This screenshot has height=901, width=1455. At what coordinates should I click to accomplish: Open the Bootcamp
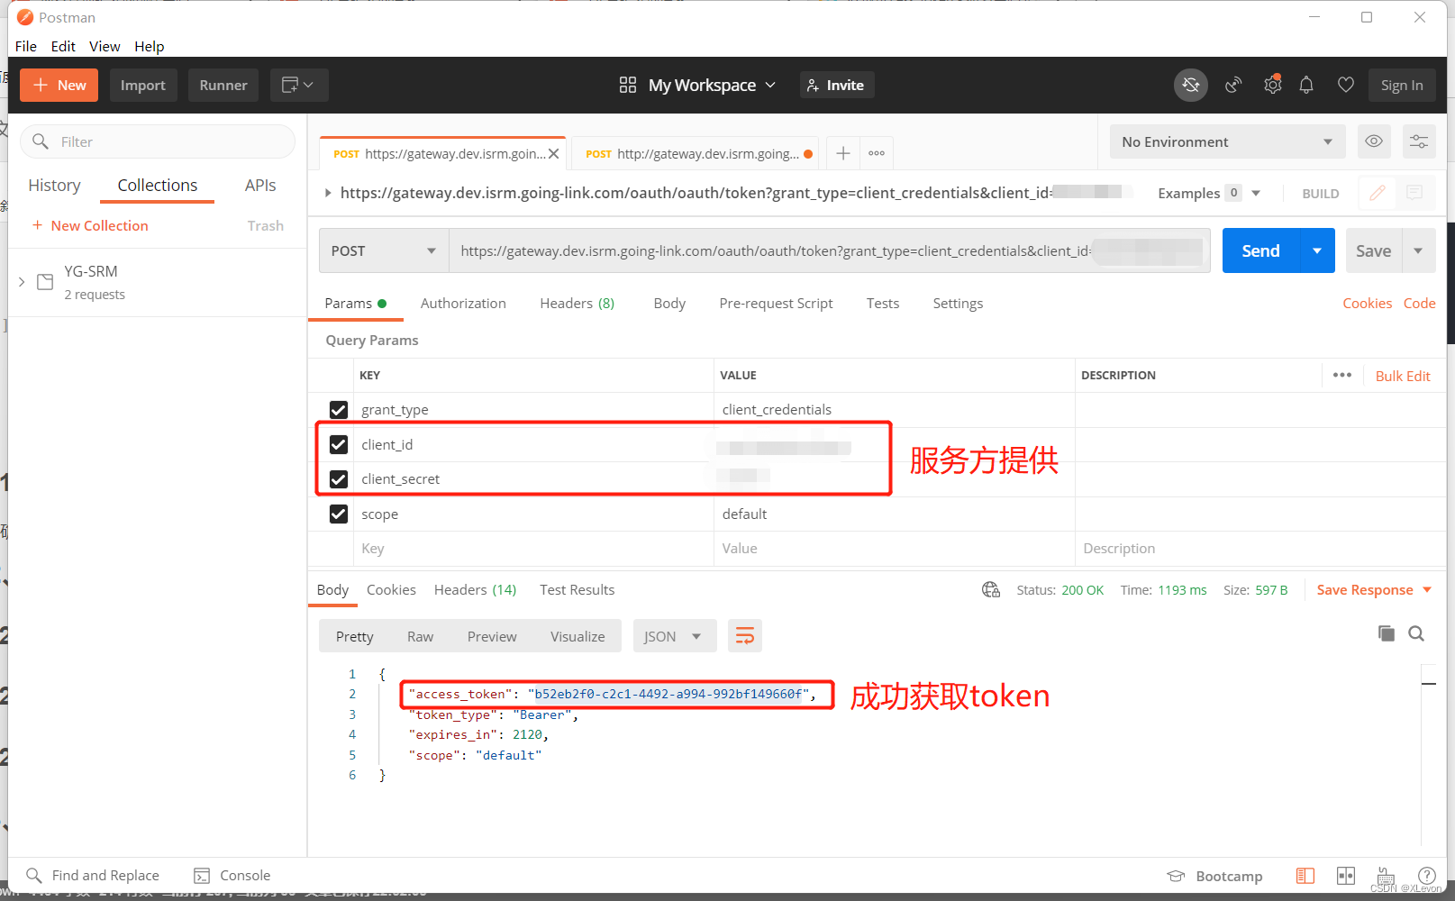pos(1214,876)
